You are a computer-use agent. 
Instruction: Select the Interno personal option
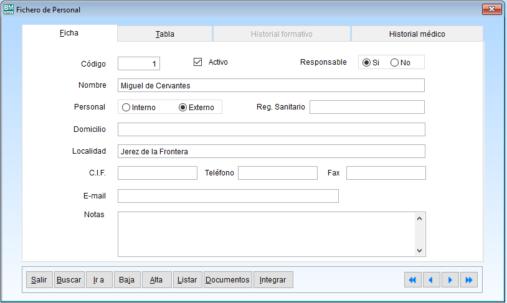126,107
